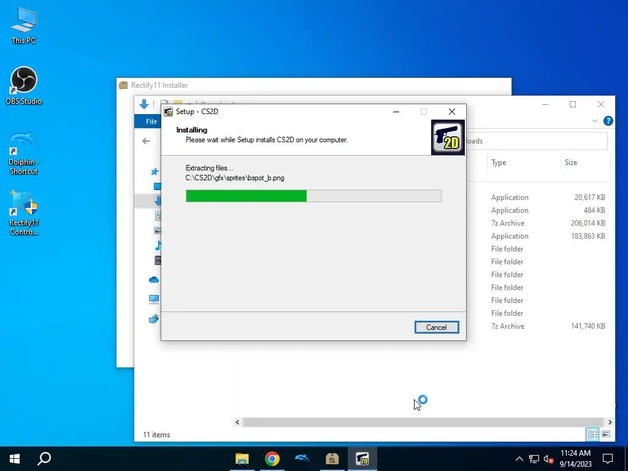The width and height of the screenshot is (628, 471).
Task: Sort files by Type column header
Action: point(499,162)
